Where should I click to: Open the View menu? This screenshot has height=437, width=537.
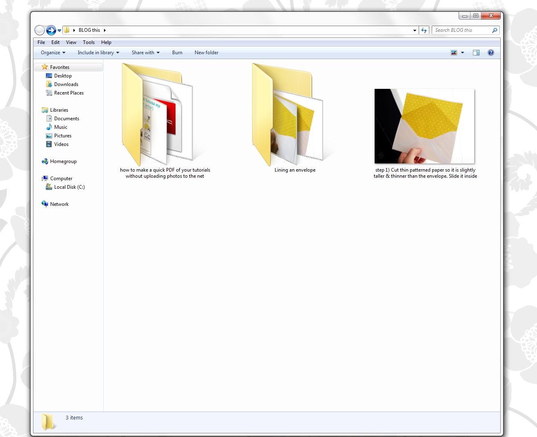click(x=71, y=42)
